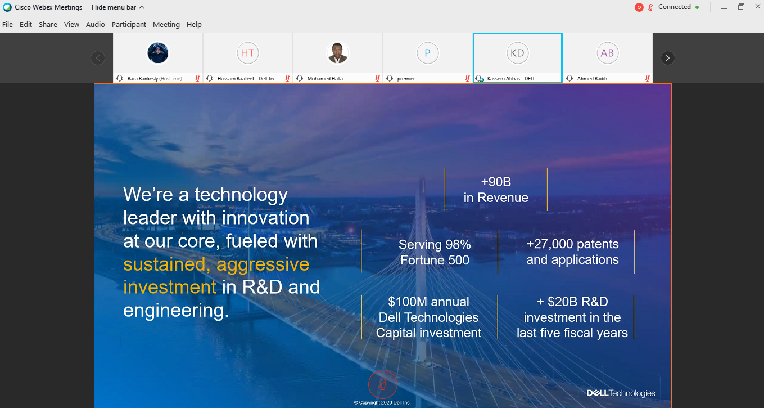Click the red muted-mic circle on the slide
764x408 pixels.
tap(383, 384)
